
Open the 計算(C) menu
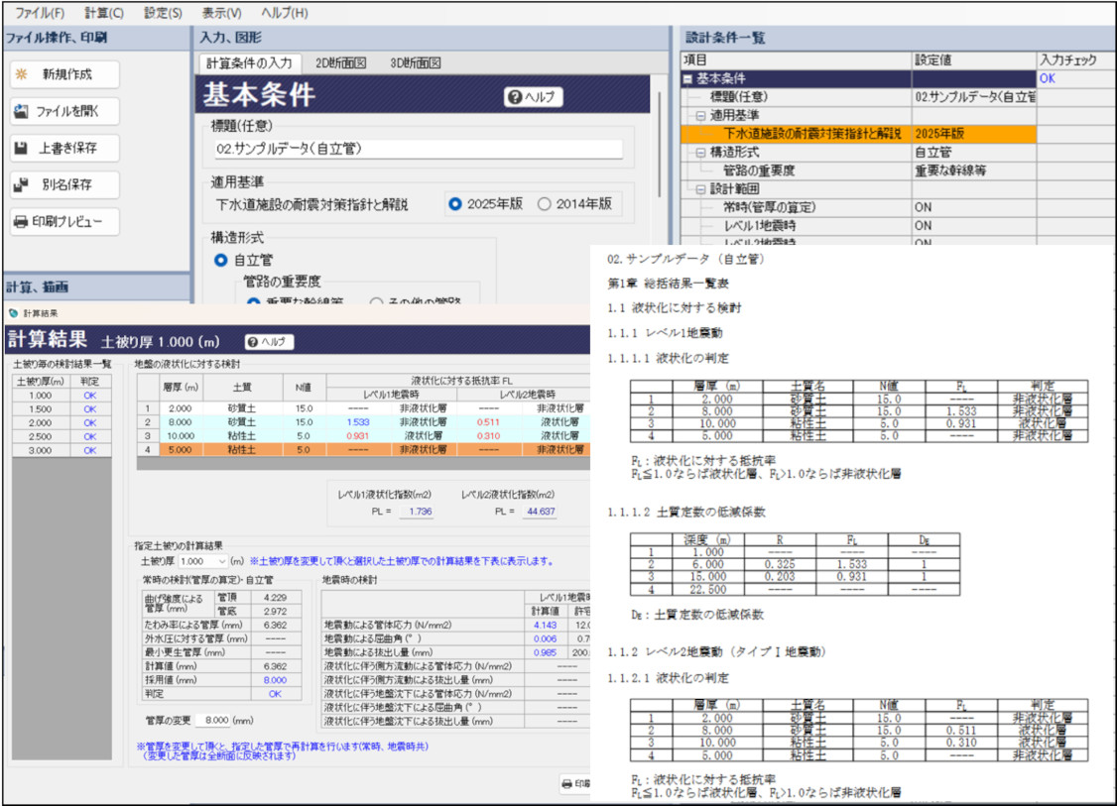(x=103, y=13)
